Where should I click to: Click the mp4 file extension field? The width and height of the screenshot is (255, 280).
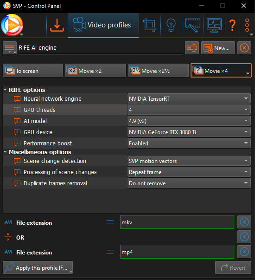tap(177, 252)
